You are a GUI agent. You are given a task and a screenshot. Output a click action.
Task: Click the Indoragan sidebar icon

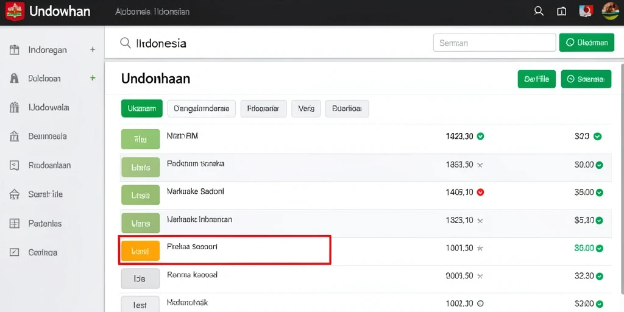coord(15,50)
